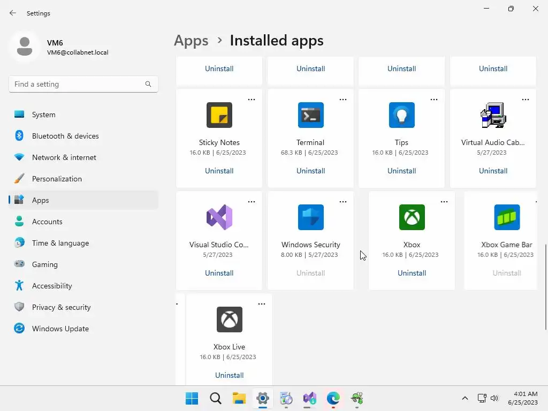Uninstall Sticky Notes
The width and height of the screenshot is (548, 411).
click(219, 171)
